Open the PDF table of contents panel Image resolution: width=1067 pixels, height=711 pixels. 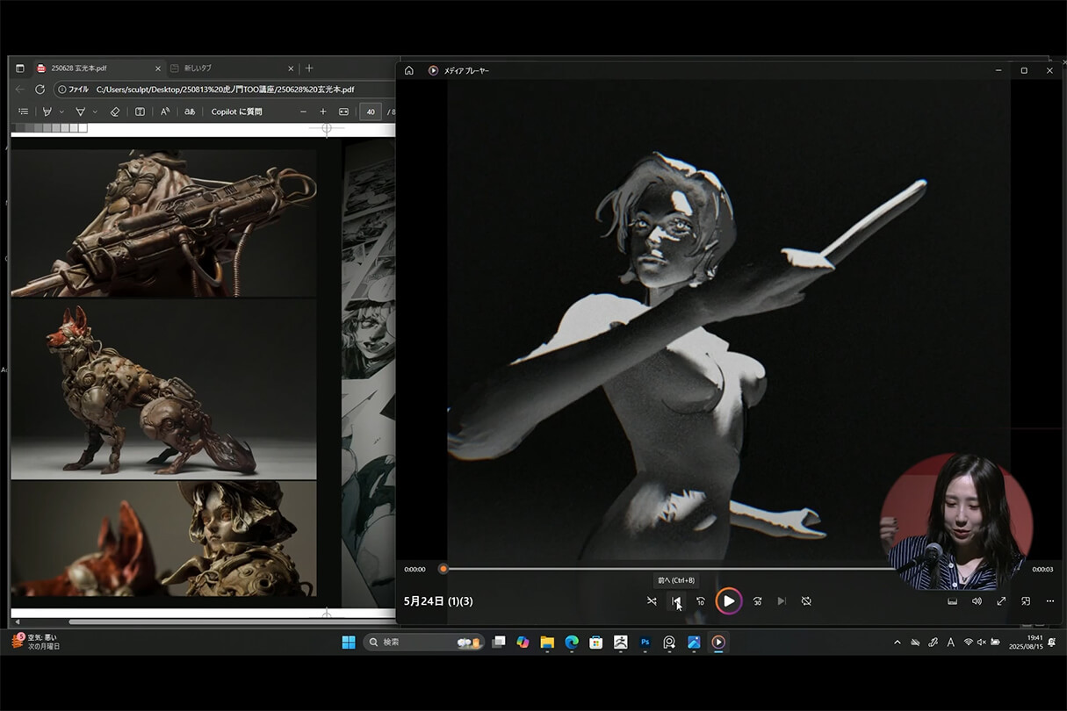pos(24,111)
